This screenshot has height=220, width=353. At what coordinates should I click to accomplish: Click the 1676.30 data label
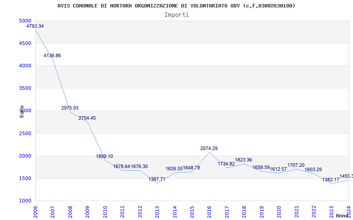tap(139, 167)
